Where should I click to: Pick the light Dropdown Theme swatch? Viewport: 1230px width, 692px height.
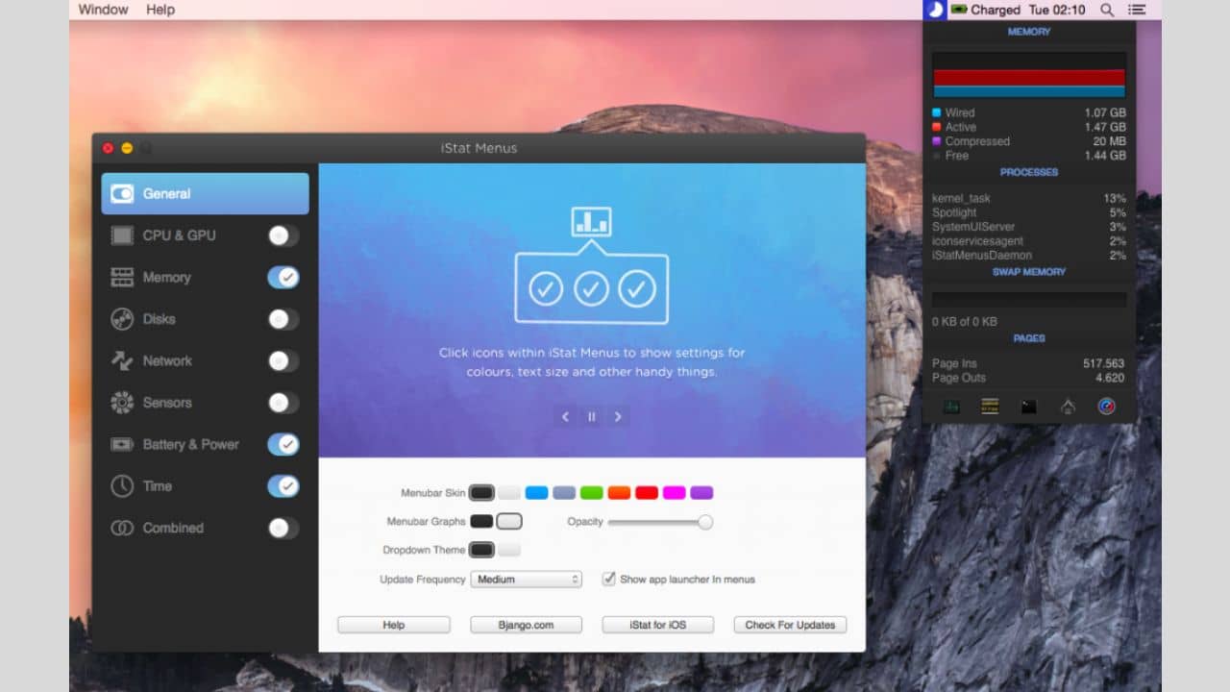509,551
